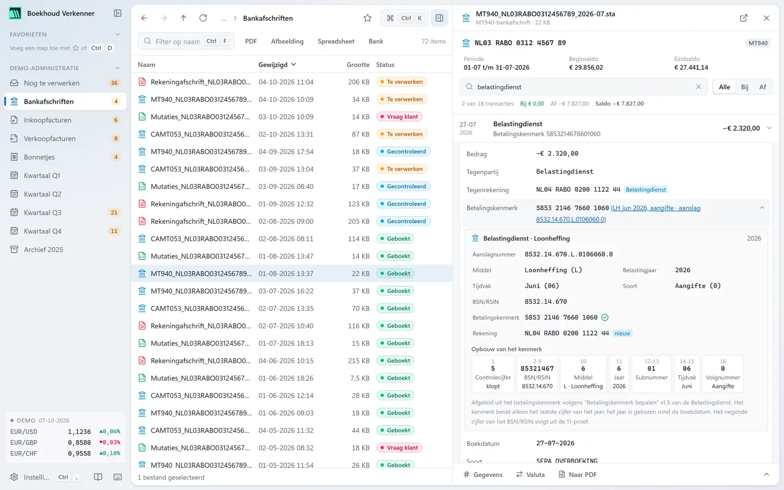Click the verified checkmark next to the Betalingskenmerk
Screen dimensions: 784x490
coord(605,317)
